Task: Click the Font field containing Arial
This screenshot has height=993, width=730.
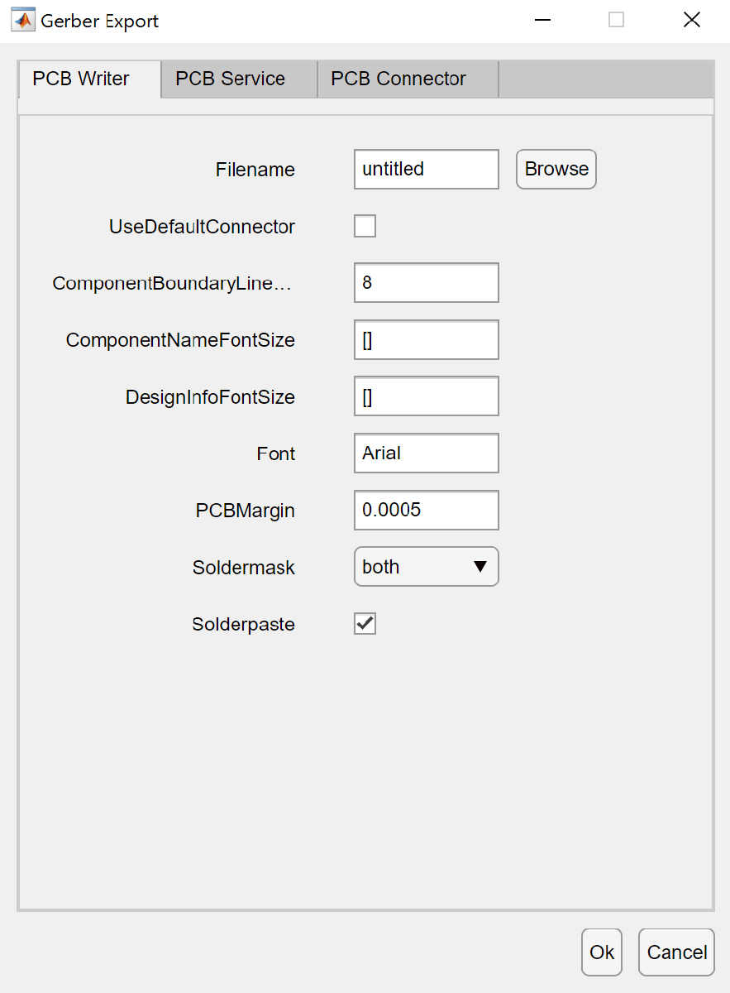Action: point(426,453)
